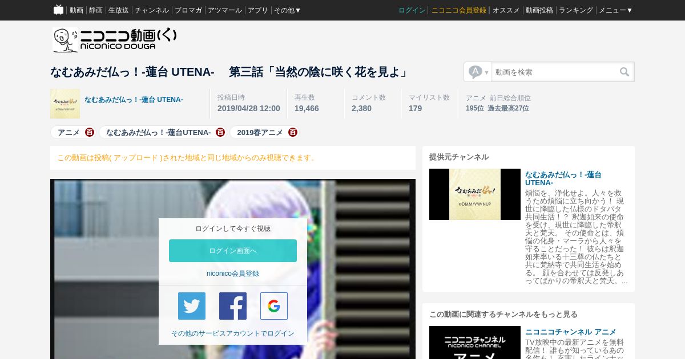685x359 pixels.
Task: Click the comment count 2,380
Action: [x=361, y=108]
